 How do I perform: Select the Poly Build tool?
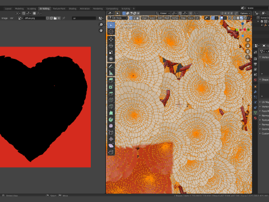click(111, 113)
